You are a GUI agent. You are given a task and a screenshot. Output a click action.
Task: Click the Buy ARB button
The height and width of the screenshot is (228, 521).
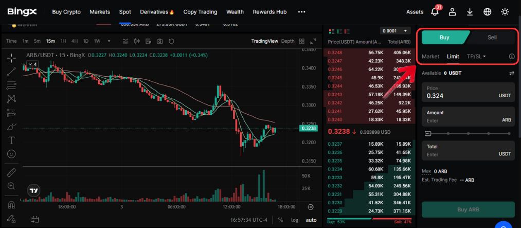click(x=468, y=209)
